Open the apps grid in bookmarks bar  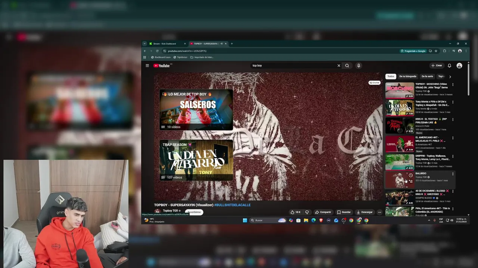click(x=145, y=57)
